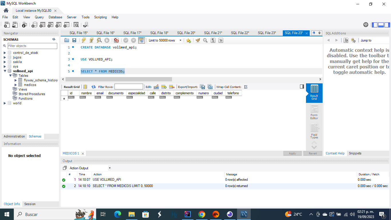Import records from an external file

(210, 87)
